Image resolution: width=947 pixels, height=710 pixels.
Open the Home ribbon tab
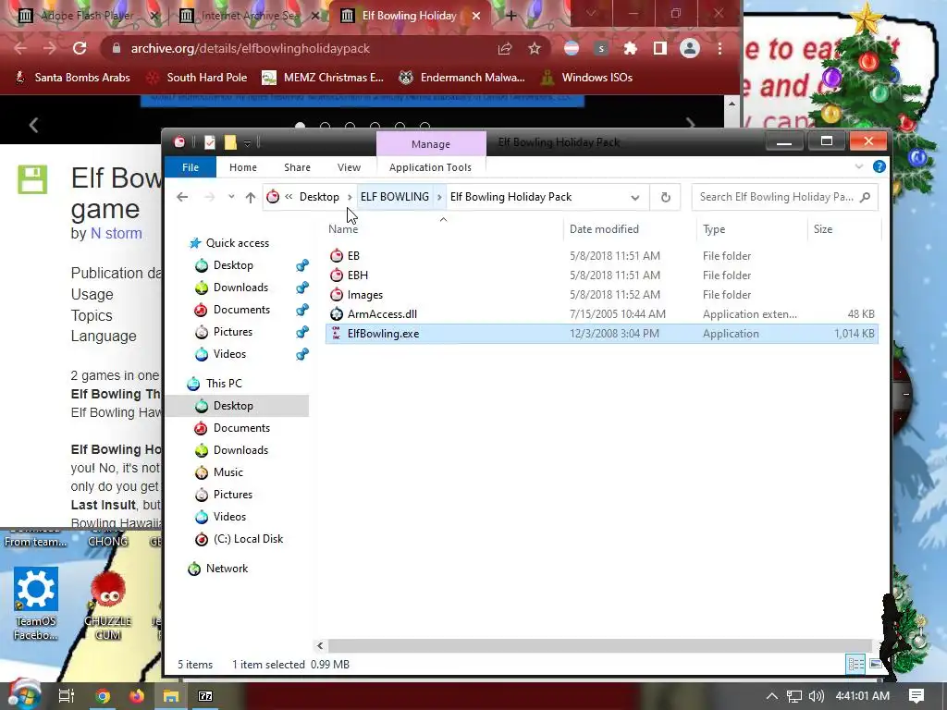(x=243, y=167)
